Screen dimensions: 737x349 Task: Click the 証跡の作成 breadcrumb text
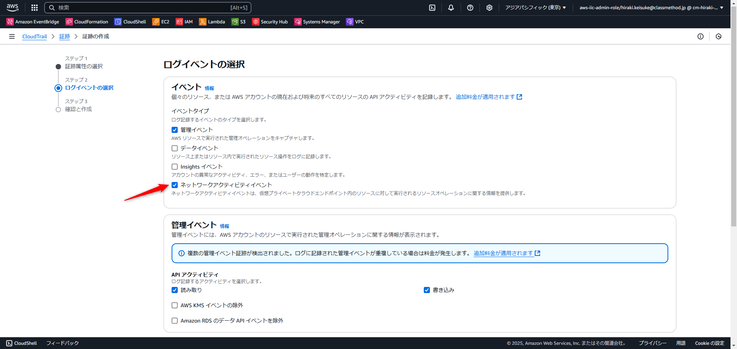click(96, 36)
